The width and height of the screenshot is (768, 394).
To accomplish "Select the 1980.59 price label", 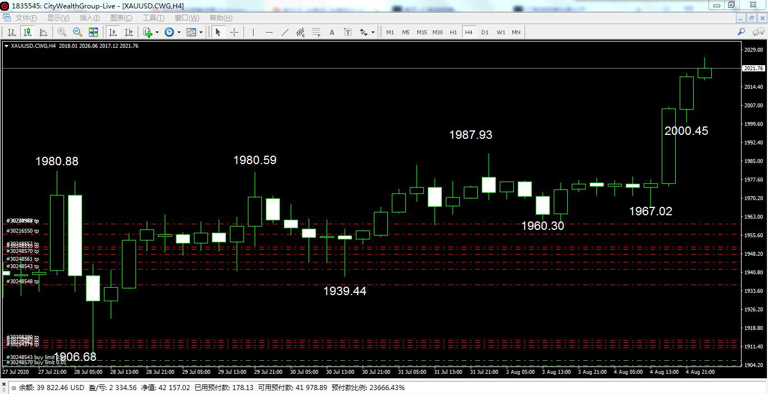I will pos(255,160).
